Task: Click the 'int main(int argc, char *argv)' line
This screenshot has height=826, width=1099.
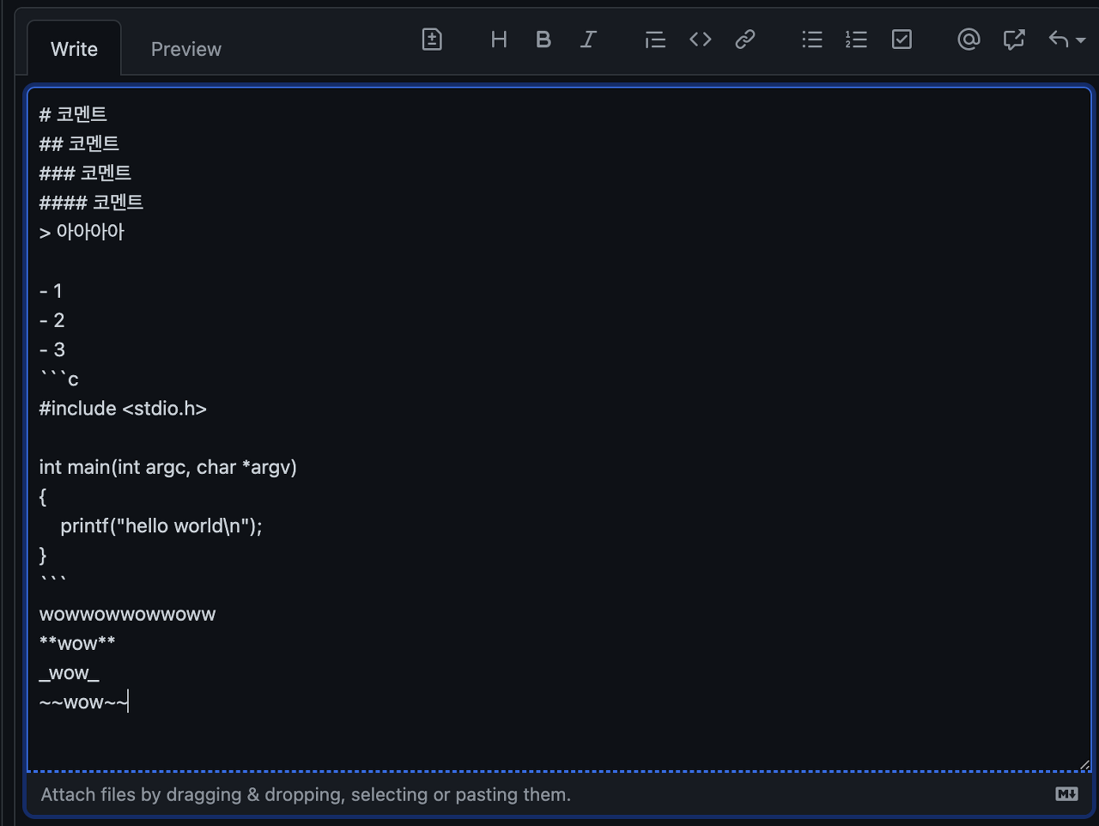Action: (x=167, y=467)
